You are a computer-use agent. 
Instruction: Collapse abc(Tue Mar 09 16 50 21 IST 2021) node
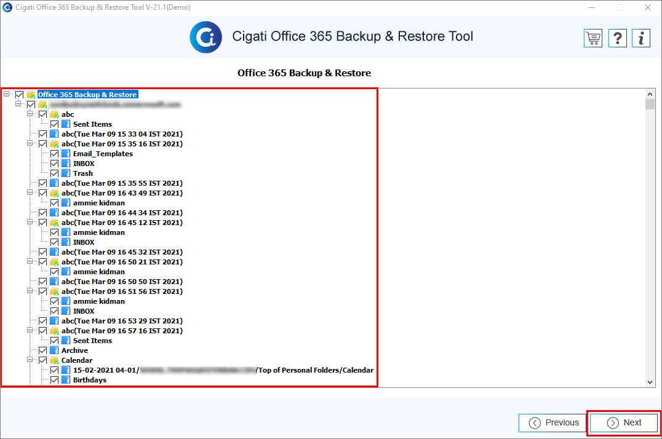30,261
